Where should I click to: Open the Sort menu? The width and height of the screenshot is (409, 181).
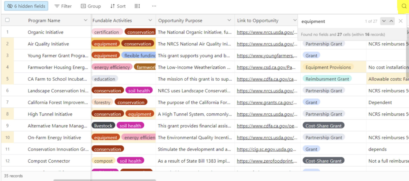tap(118, 6)
